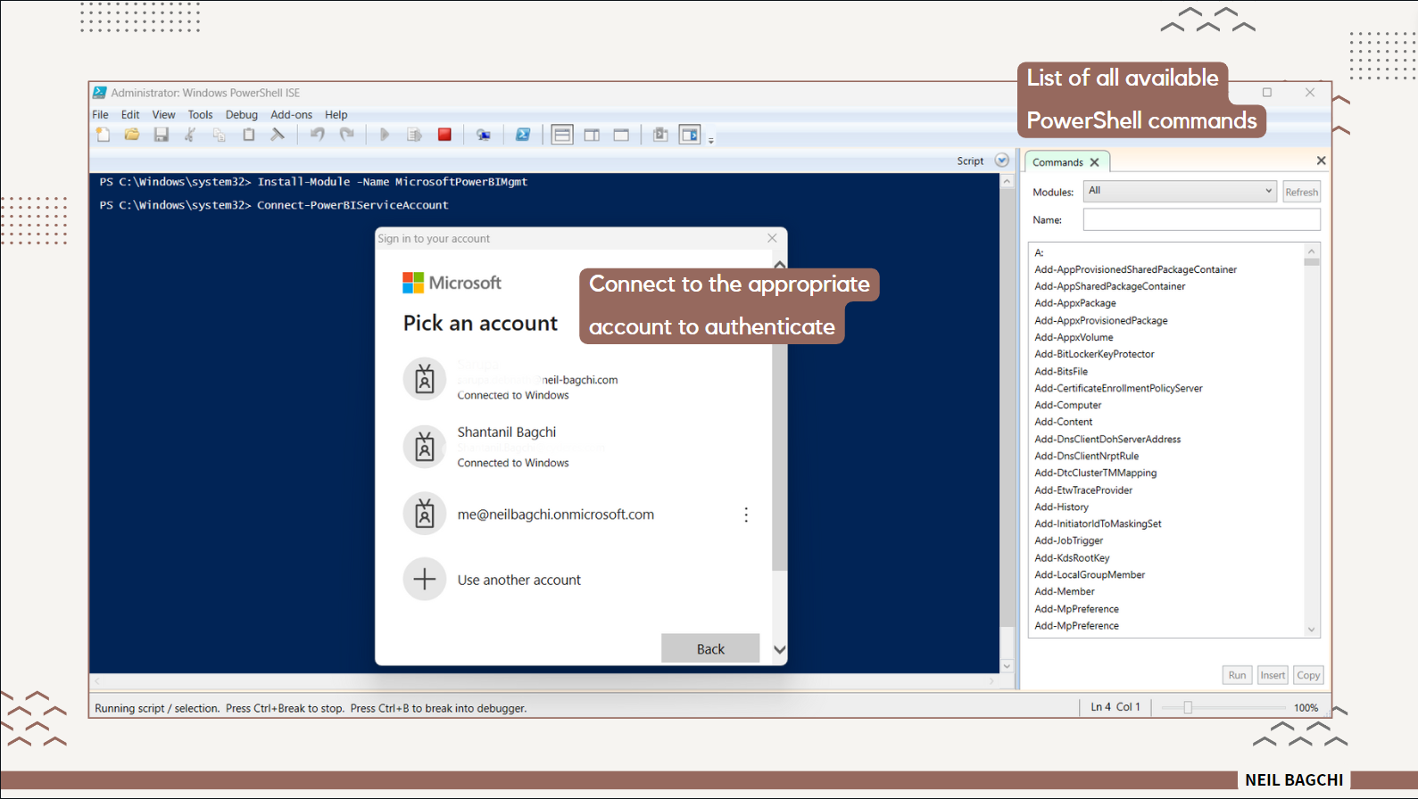Select the Commands tab
The image size is (1418, 799).
click(x=1057, y=162)
